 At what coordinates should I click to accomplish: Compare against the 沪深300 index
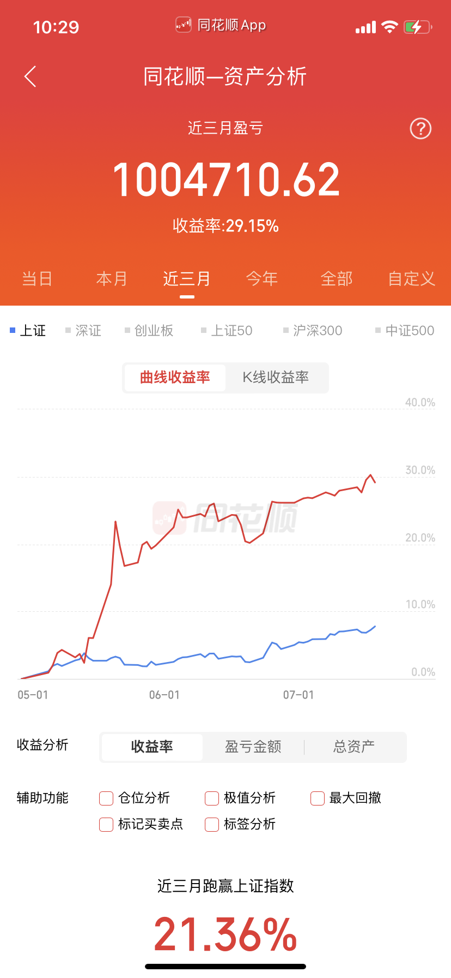pyautogui.click(x=313, y=331)
